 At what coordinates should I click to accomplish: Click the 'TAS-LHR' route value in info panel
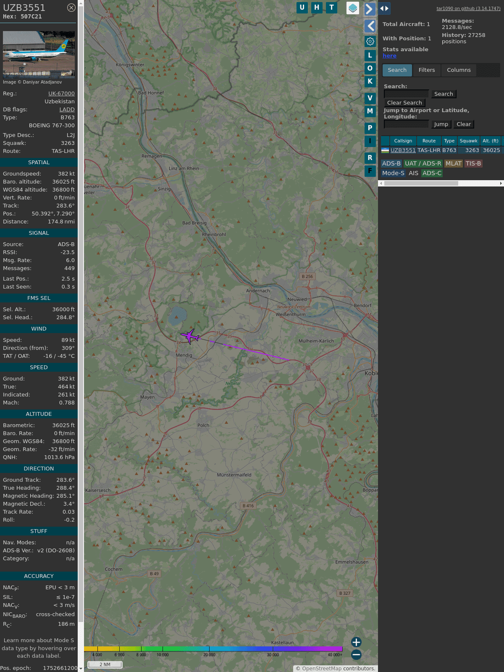click(x=63, y=151)
